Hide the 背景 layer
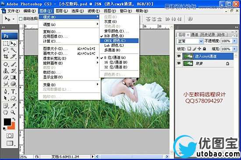The width and height of the screenshot is (241, 160). point(179,63)
